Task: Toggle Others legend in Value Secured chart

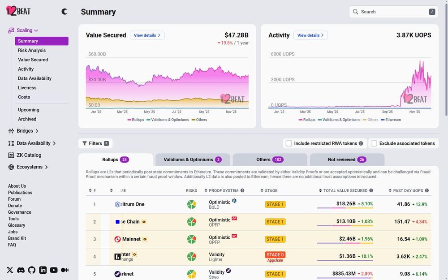Action: coord(199,120)
